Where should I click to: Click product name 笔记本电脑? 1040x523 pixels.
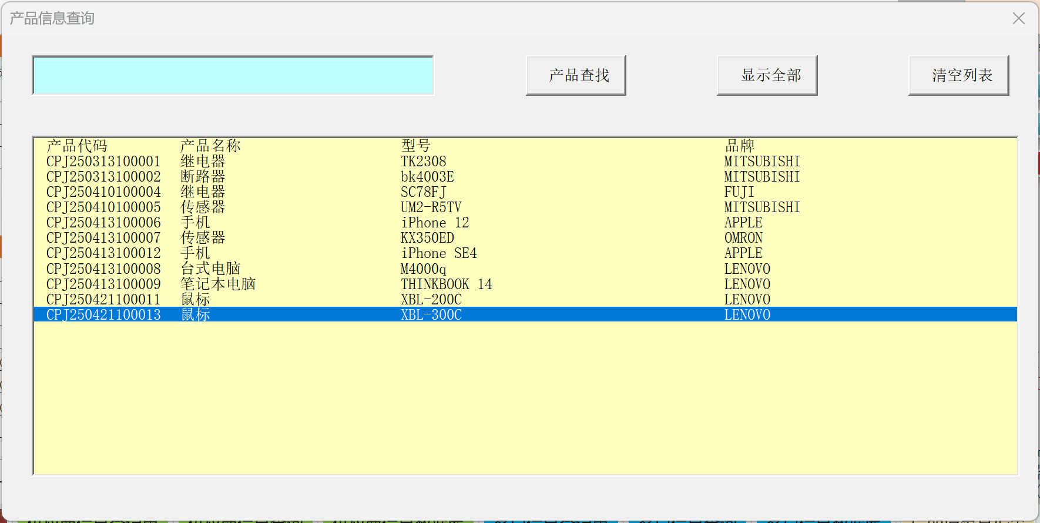(x=218, y=284)
